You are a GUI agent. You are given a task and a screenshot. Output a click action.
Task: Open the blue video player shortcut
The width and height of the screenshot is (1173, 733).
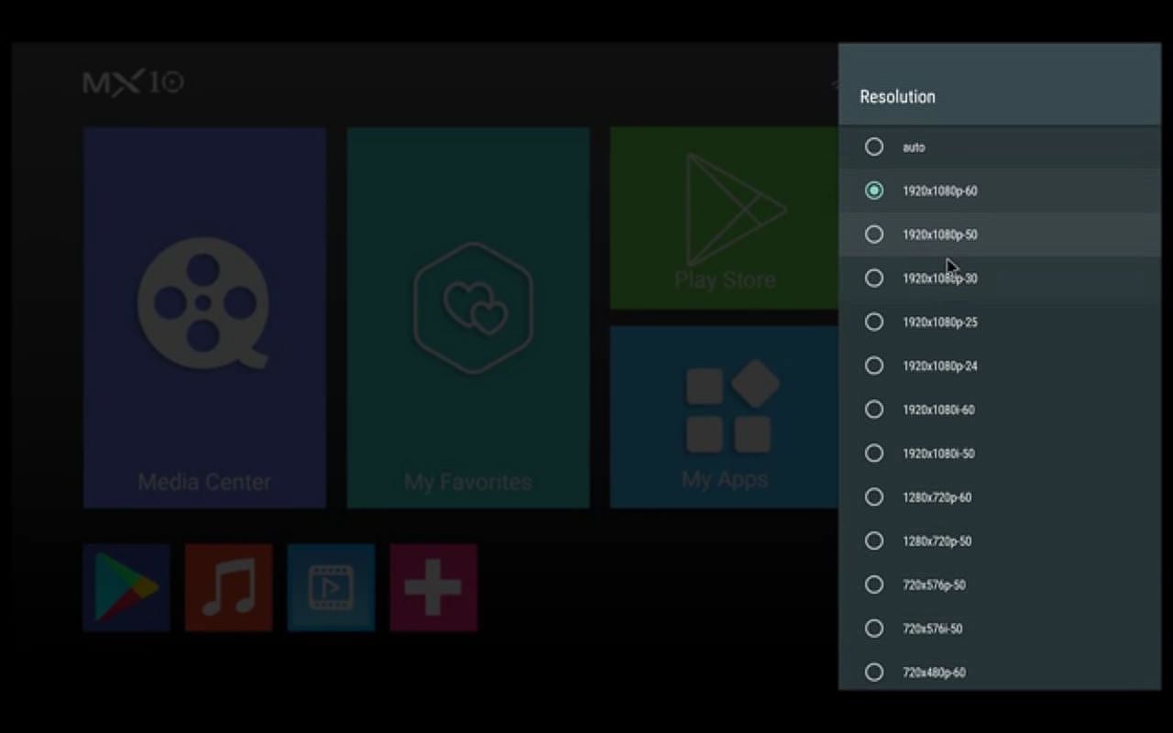tap(331, 588)
